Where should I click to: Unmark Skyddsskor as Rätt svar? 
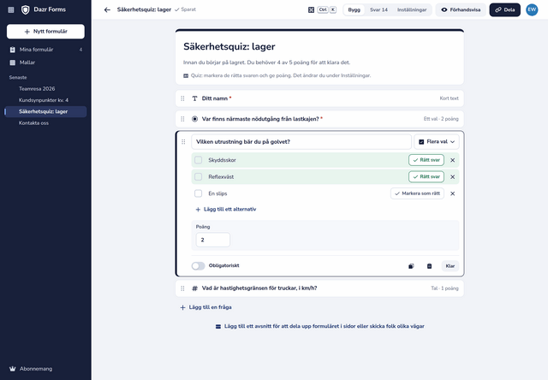(426, 160)
